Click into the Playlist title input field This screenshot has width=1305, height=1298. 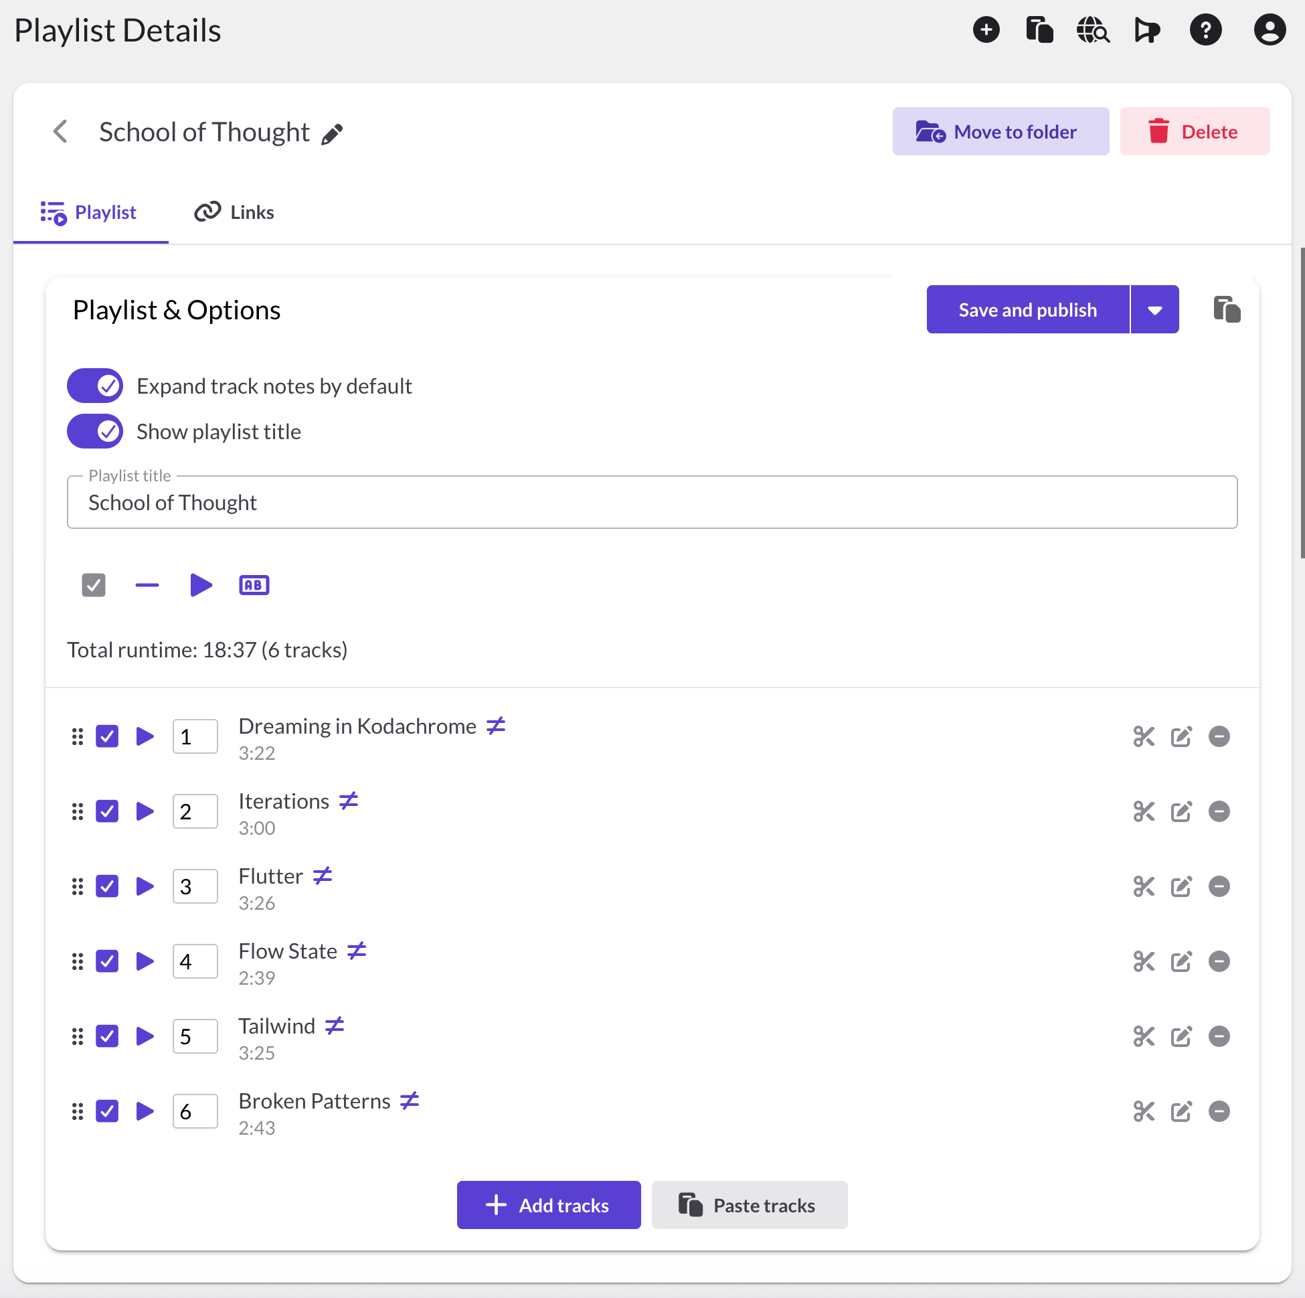coord(652,502)
